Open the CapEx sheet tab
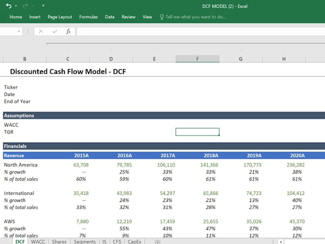325x244 pixels. pyautogui.click(x=134, y=242)
